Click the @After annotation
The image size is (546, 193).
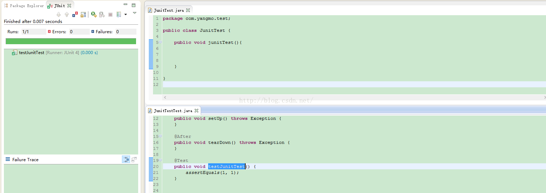coord(182,136)
